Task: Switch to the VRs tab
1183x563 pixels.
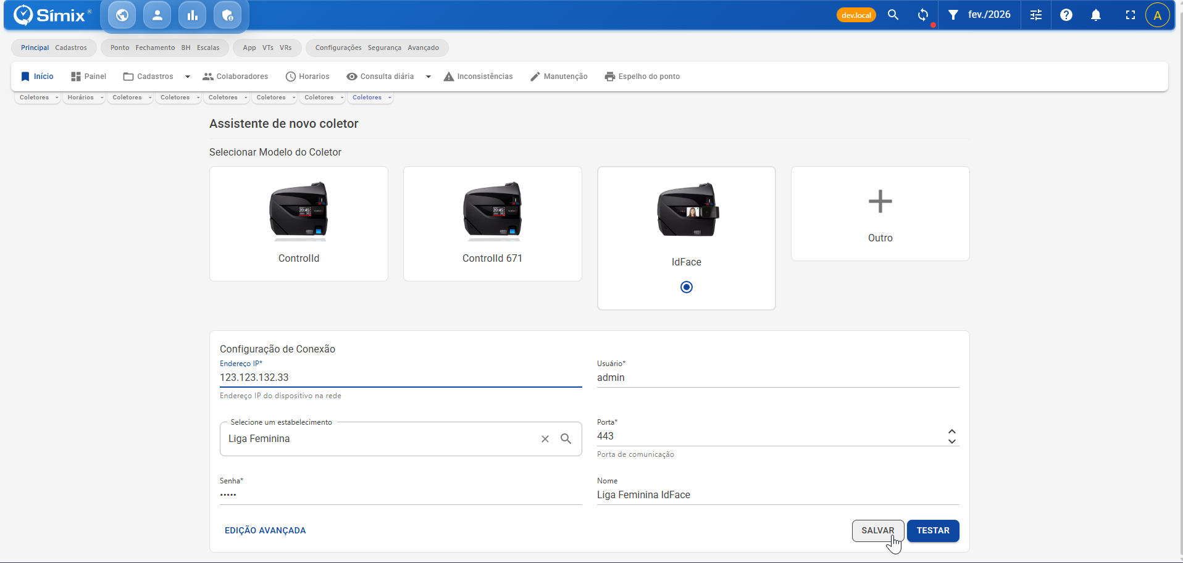Action: coord(286,48)
